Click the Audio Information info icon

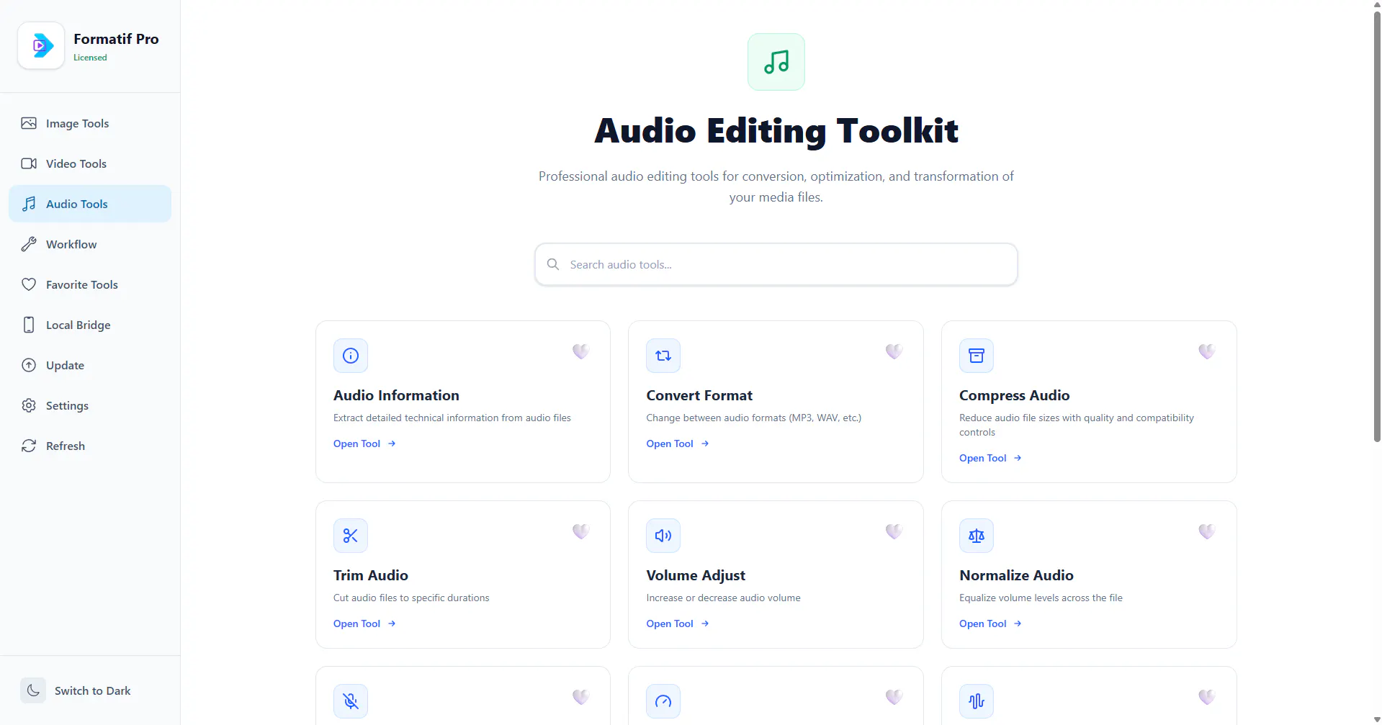[x=351, y=356]
